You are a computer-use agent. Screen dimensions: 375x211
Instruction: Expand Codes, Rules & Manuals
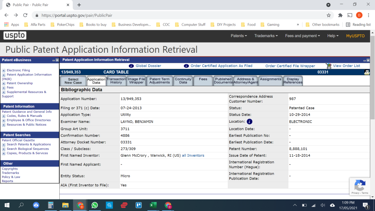(x=4, y=116)
